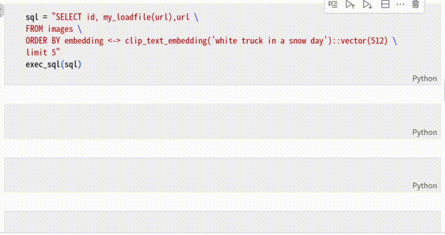Focus the second empty code cell

[211, 117]
